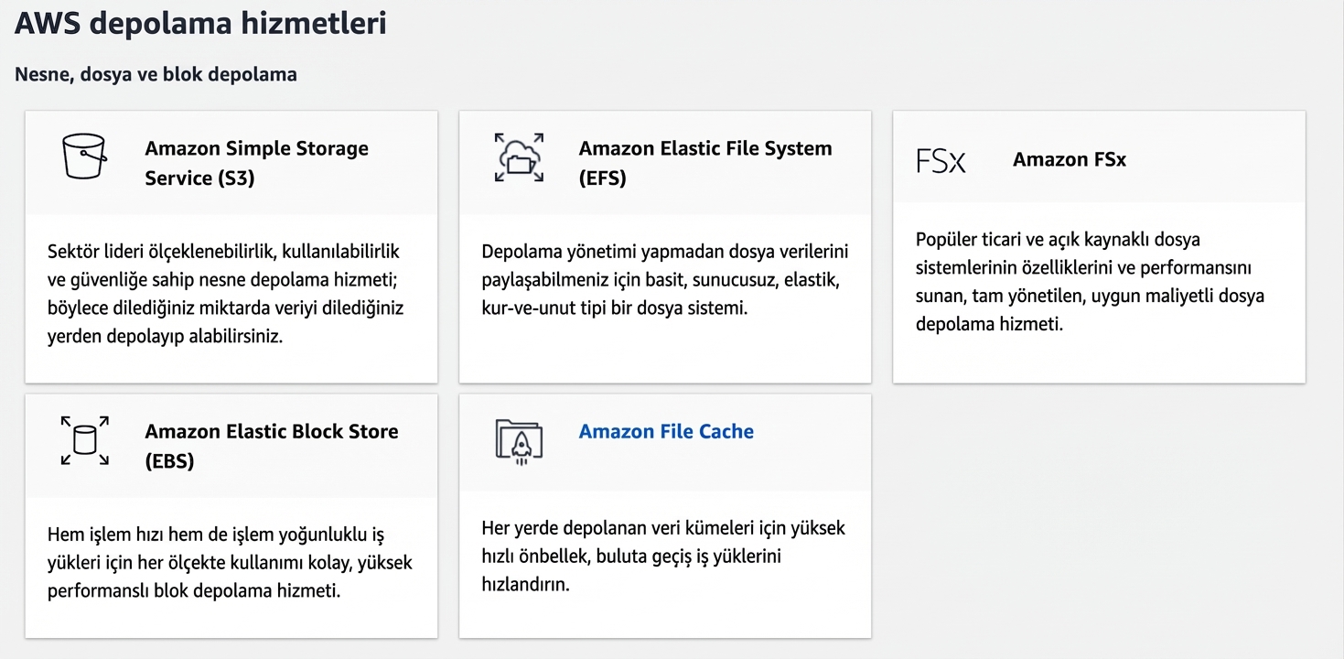Select the Amazon File Cache card
This screenshot has width=1344, height=659.
coord(665,515)
